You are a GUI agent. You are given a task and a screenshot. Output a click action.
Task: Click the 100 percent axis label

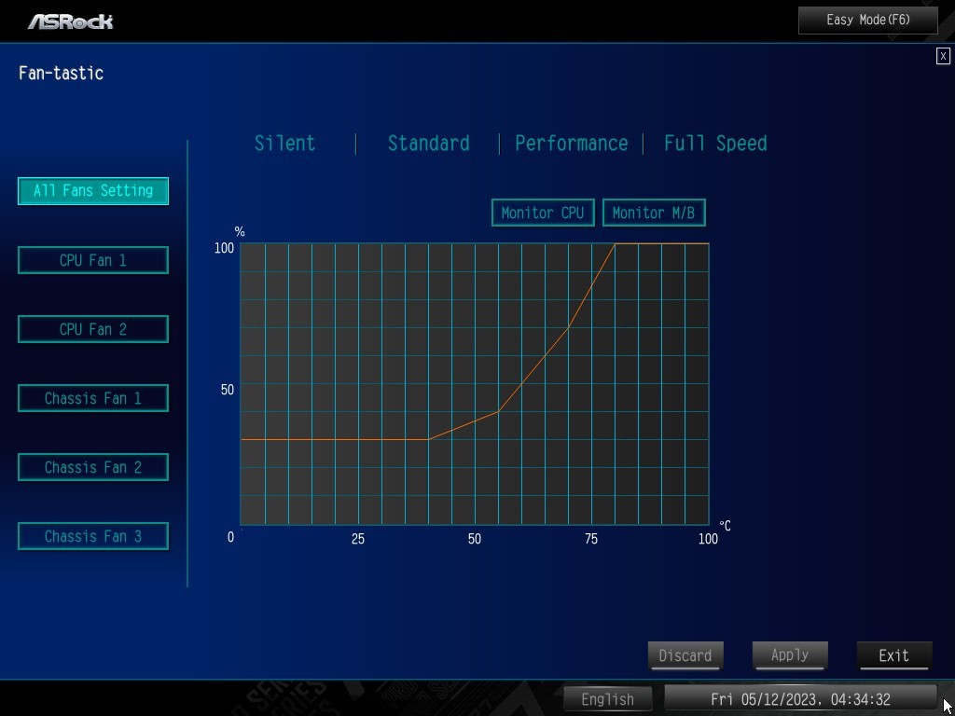[x=224, y=248]
